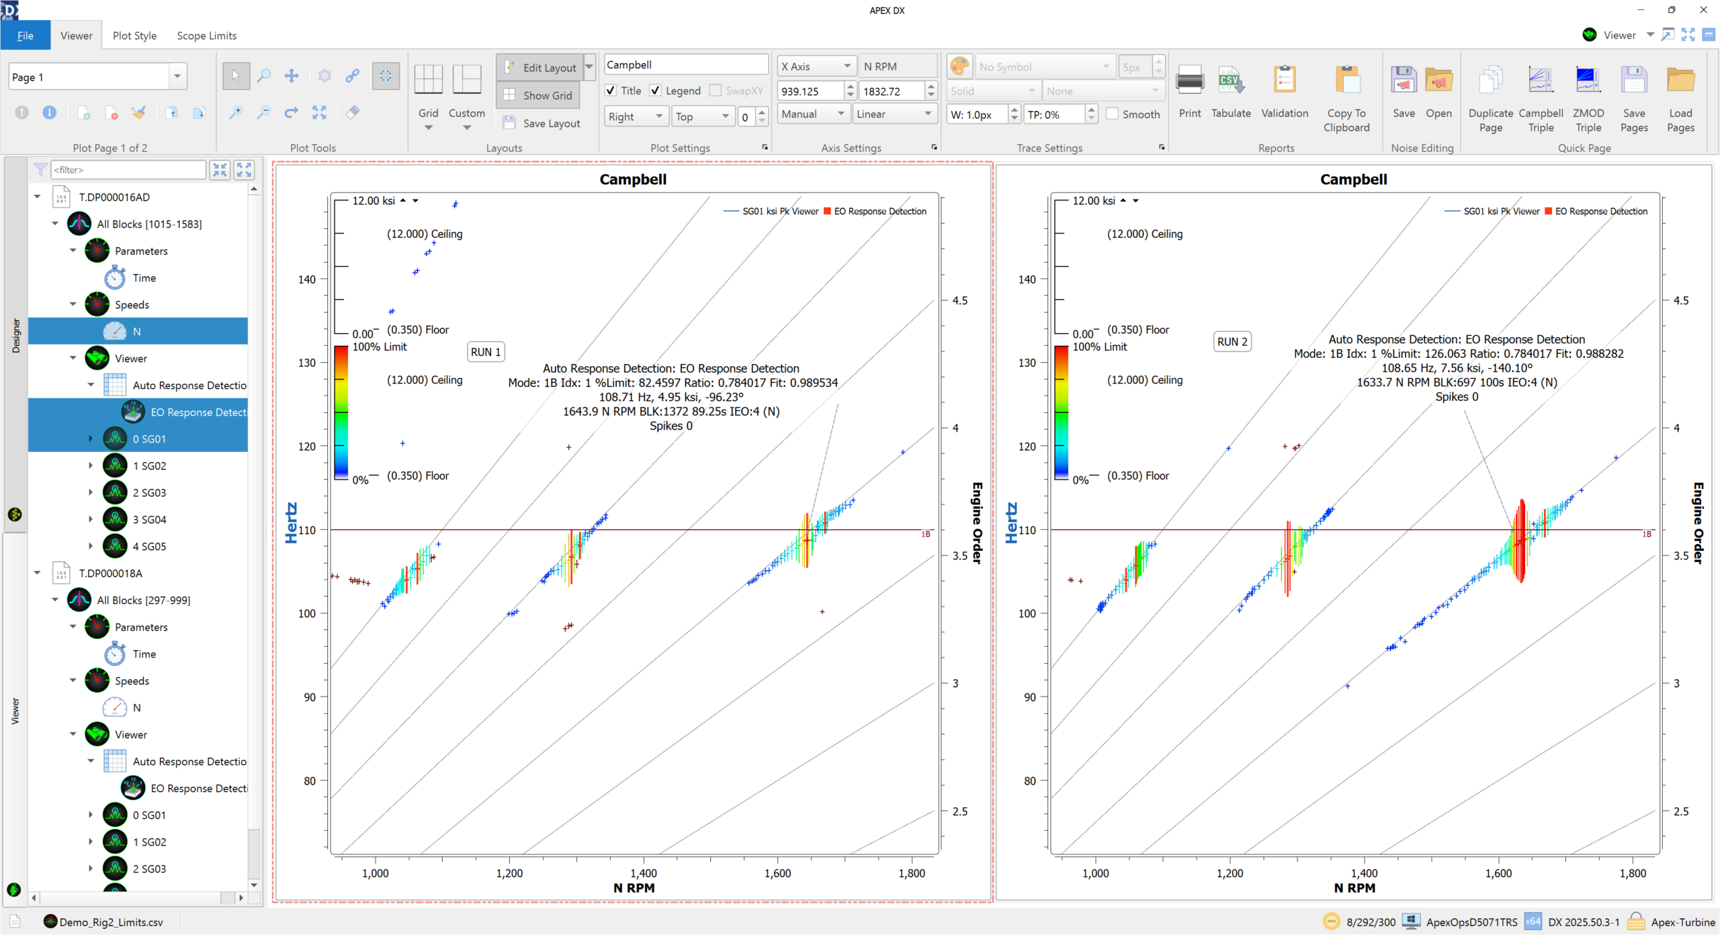This screenshot has height=935, width=1720.
Task: Expand the 1 SG02 tree node
Action: click(x=91, y=465)
